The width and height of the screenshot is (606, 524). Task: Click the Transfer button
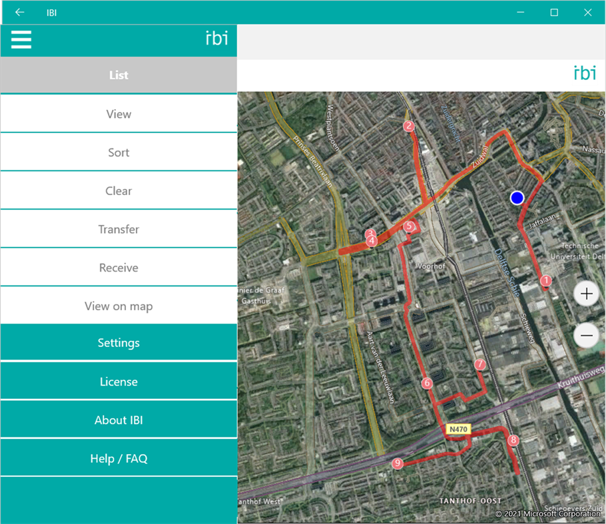click(x=119, y=229)
